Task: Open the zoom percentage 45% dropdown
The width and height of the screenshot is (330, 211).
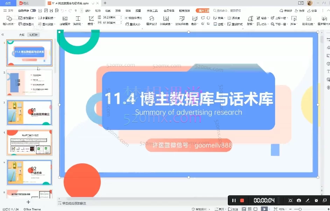Action: [x=282, y=209]
